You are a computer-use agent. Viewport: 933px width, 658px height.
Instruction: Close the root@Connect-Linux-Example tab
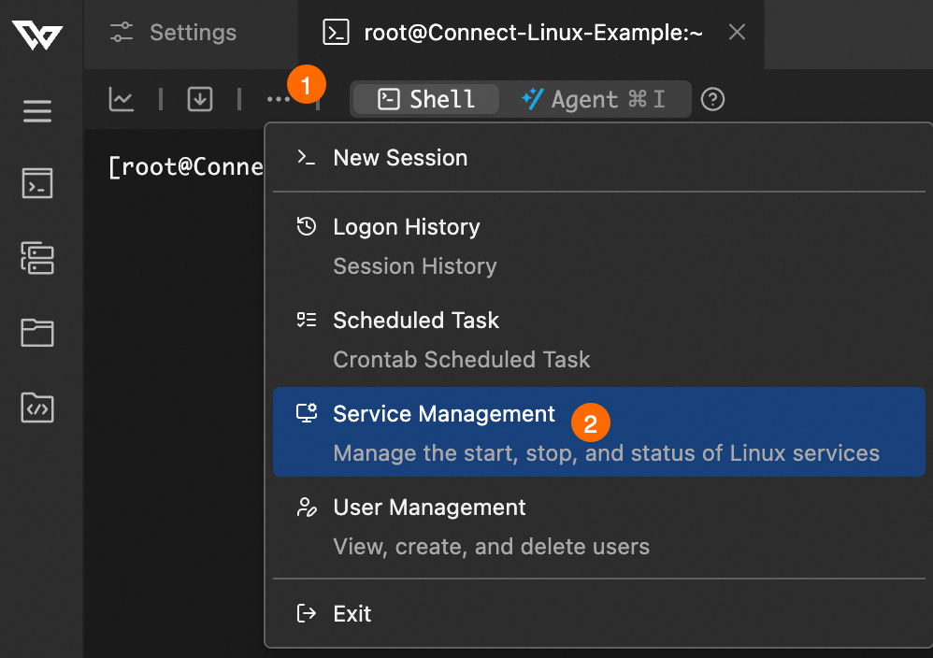737,33
